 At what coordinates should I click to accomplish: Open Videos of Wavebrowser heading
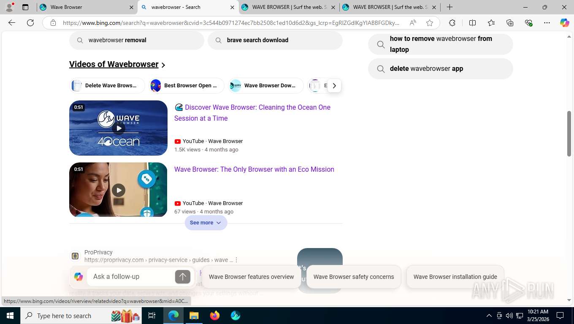click(x=114, y=64)
